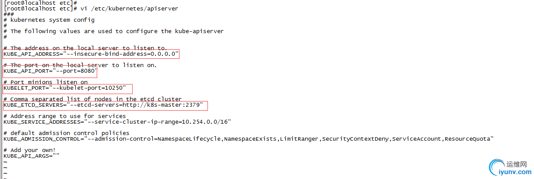Viewport: 534px width, 179px height.
Task: Place cursor in the empty KUBE_API_ARGS value
Action: point(56,155)
